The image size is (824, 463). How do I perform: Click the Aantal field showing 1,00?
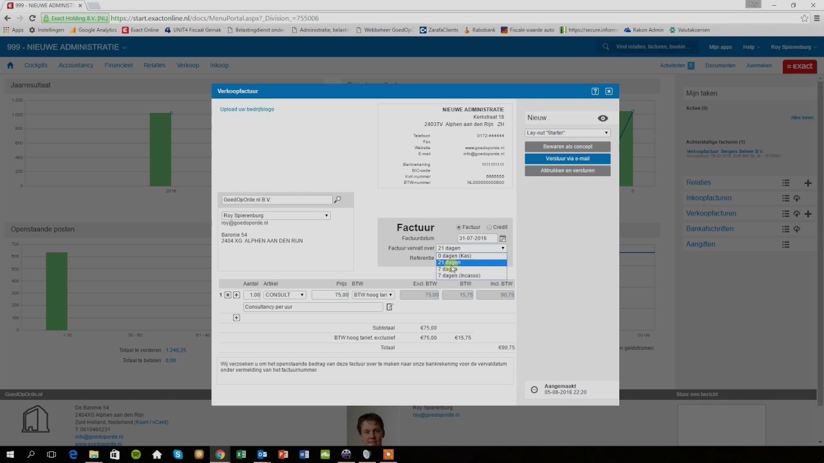[x=252, y=295]
